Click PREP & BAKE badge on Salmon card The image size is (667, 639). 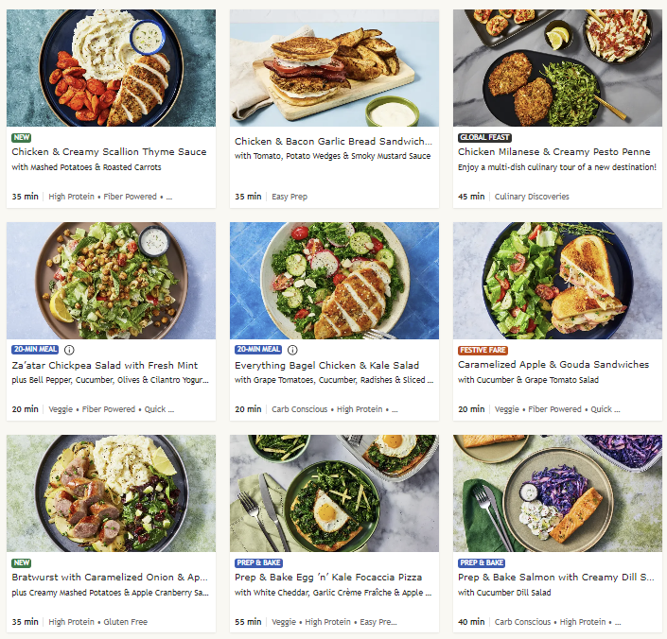(482, 562)
